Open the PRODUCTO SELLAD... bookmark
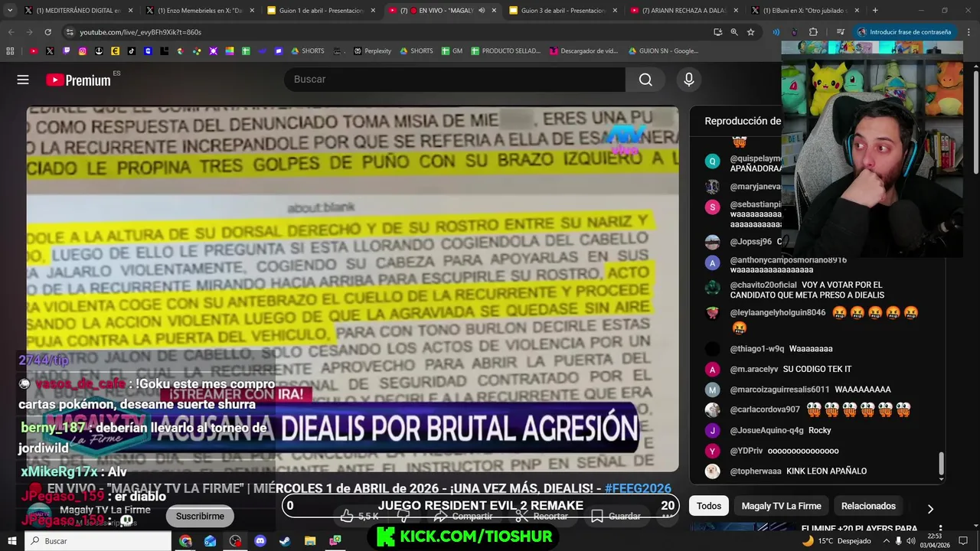This screenshot has width=980, height=551. pyautogui.click(x=505, y=51)
